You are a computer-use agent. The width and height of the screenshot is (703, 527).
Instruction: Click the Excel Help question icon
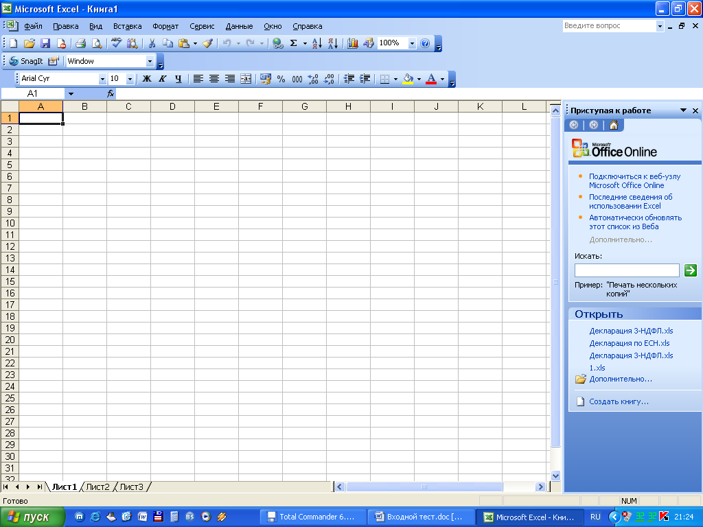point(425,43)
